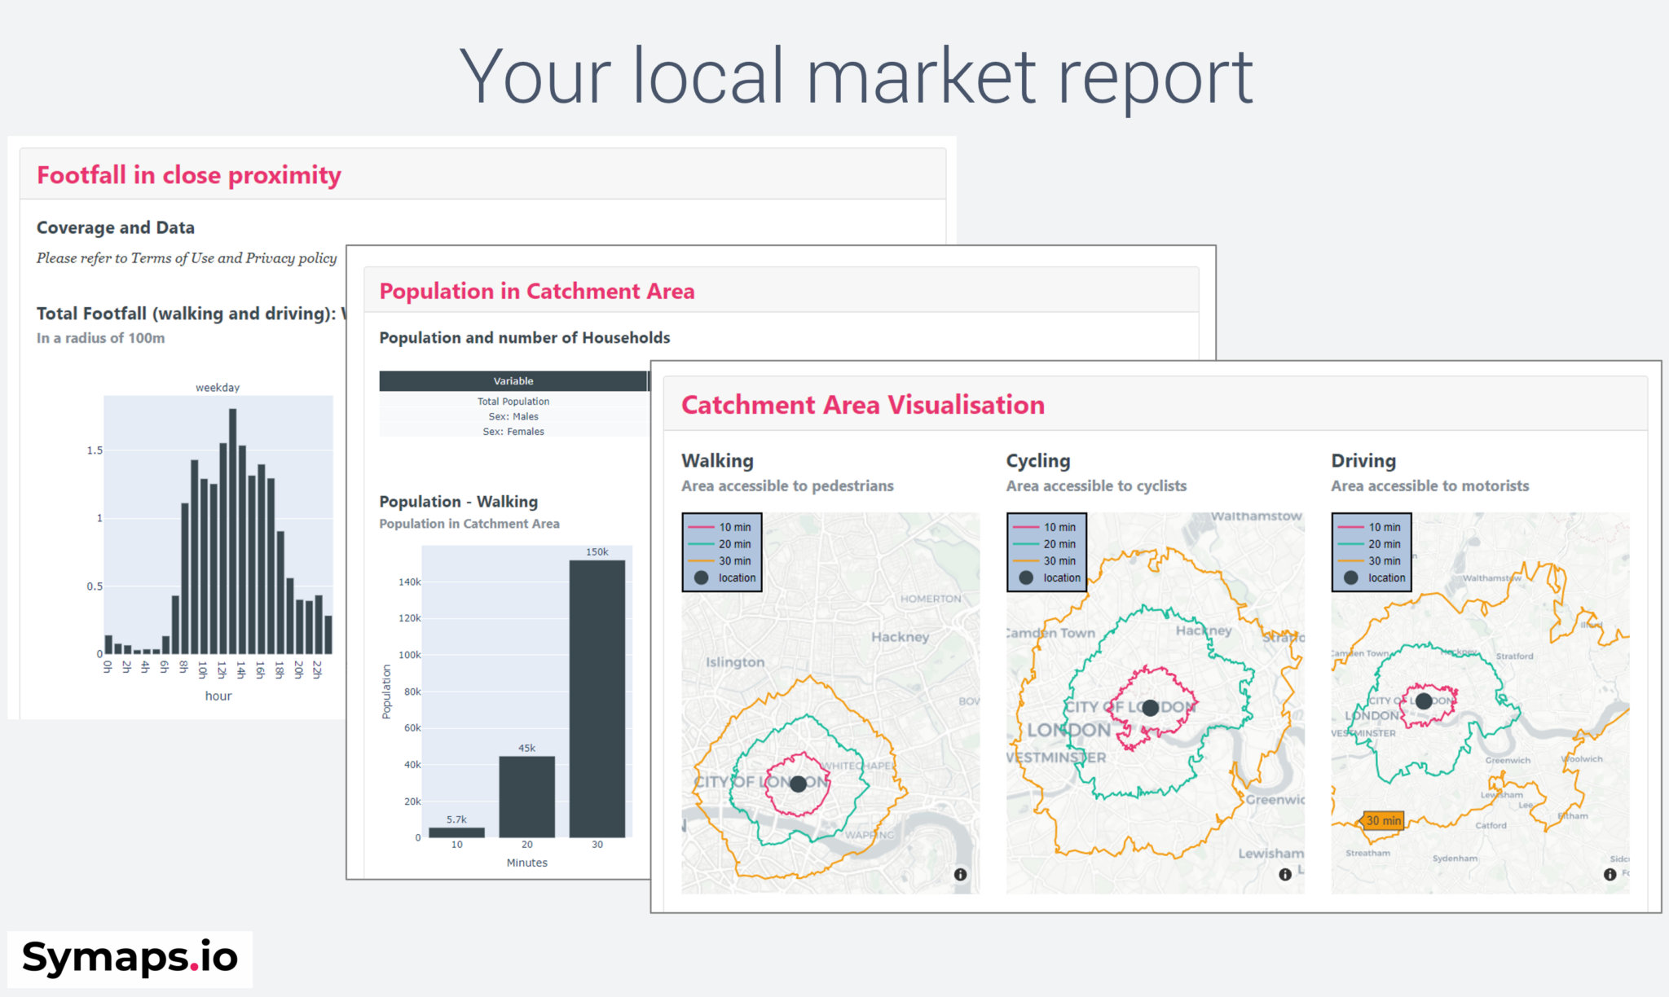
Task: Toggle 20 min legend entry in Walking map
Action: click(720, 544)
